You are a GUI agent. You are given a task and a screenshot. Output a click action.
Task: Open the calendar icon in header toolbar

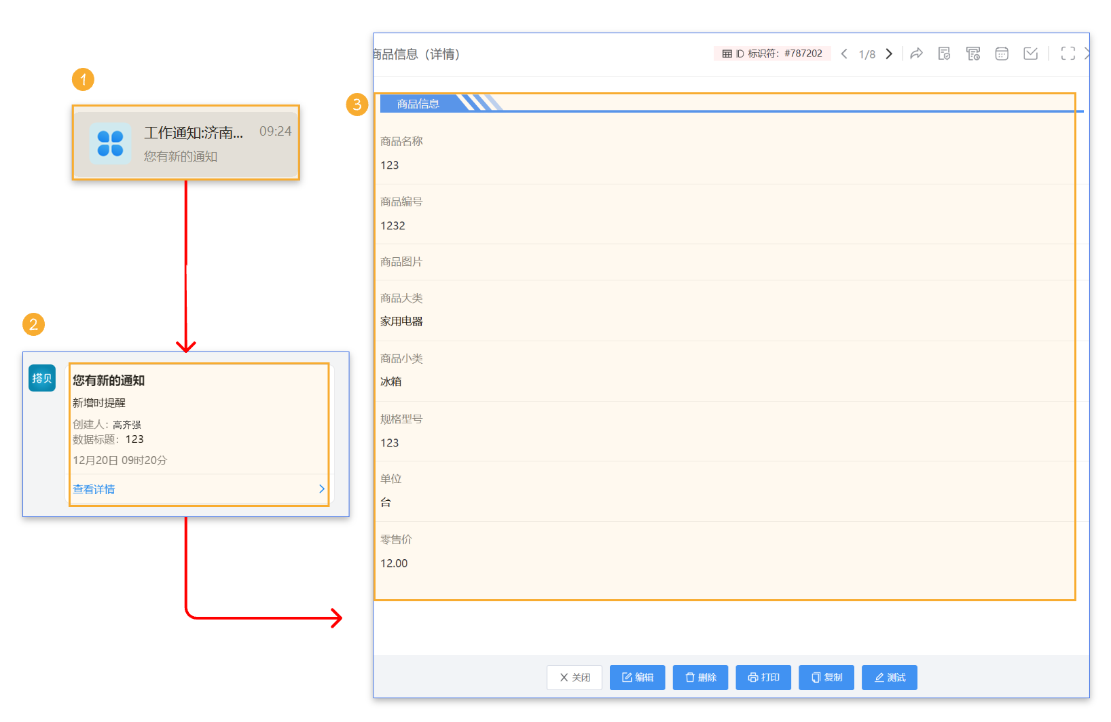pos(1002,54)
